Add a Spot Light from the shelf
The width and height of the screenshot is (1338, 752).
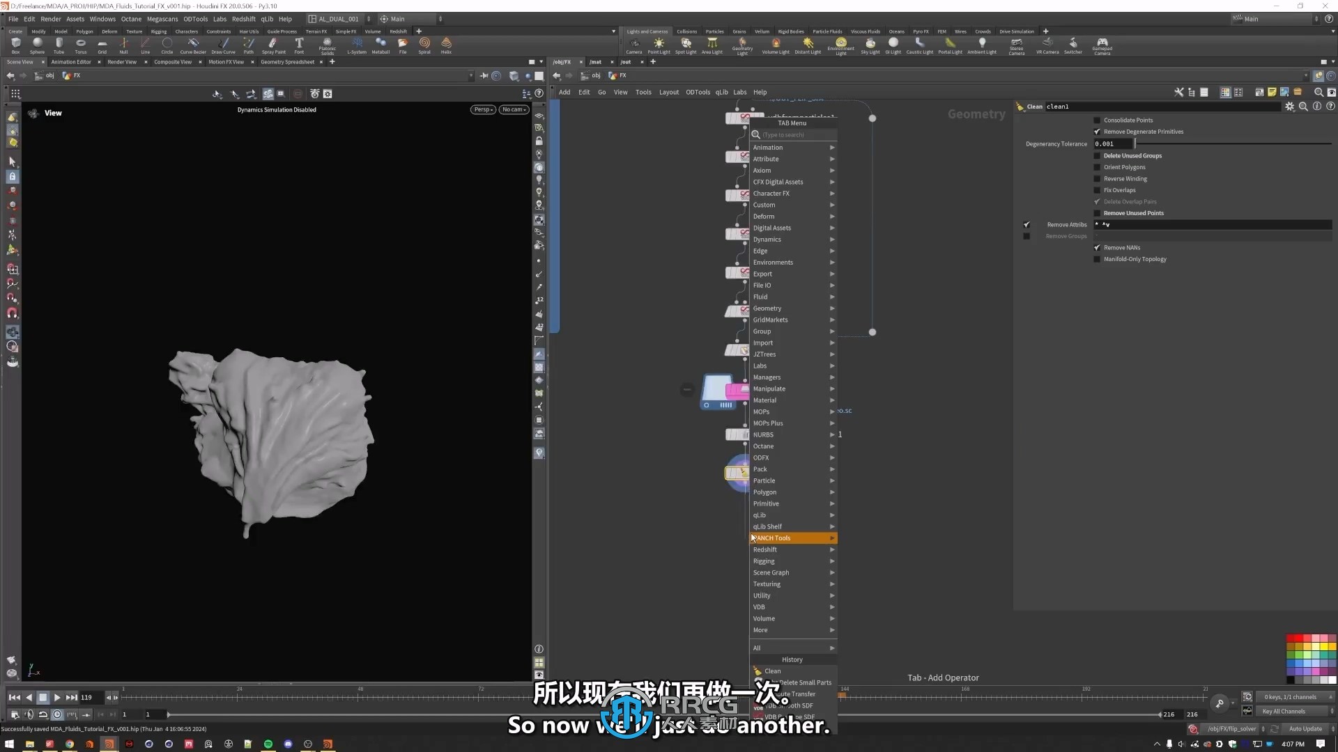[x=686, y=45]
